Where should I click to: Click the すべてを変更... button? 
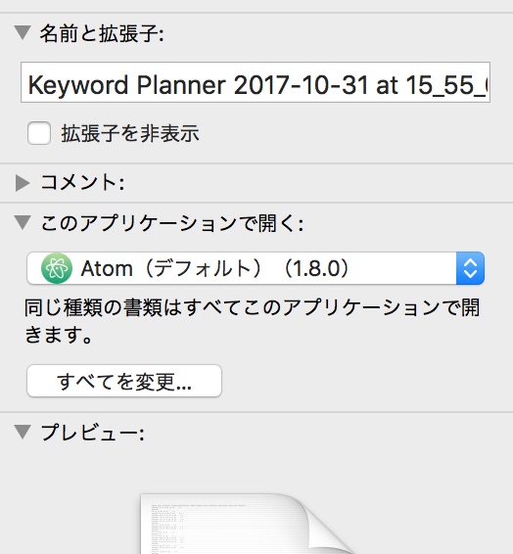124,381
